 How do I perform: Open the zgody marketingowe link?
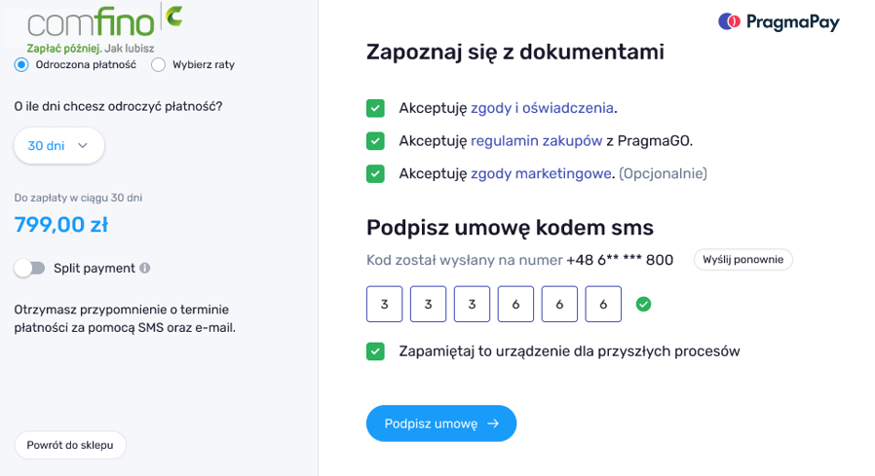pyautogui.click(x=542, y=173)
